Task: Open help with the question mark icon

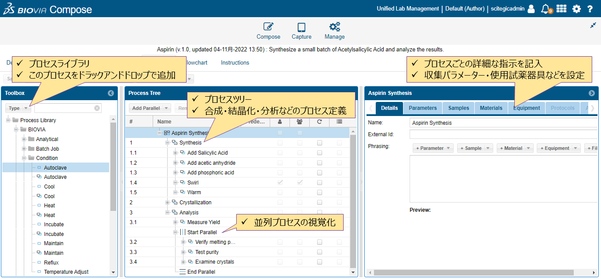Action: (590, 9)
